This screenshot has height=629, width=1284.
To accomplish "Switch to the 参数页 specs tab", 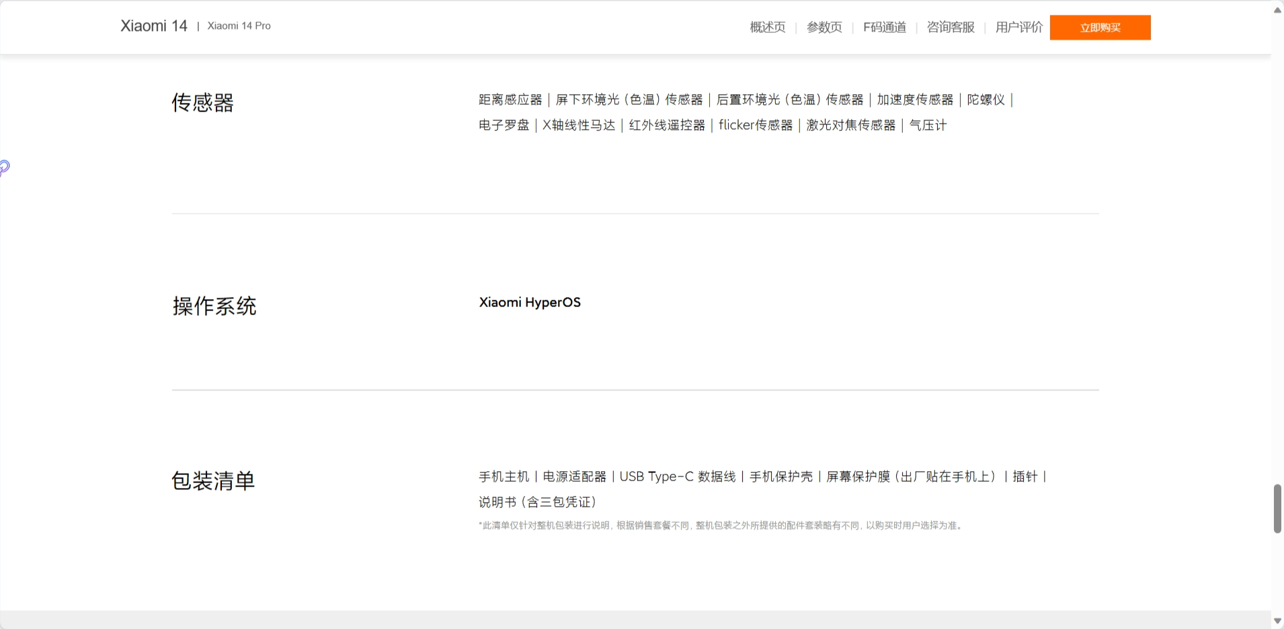I will tap(824, 28).
